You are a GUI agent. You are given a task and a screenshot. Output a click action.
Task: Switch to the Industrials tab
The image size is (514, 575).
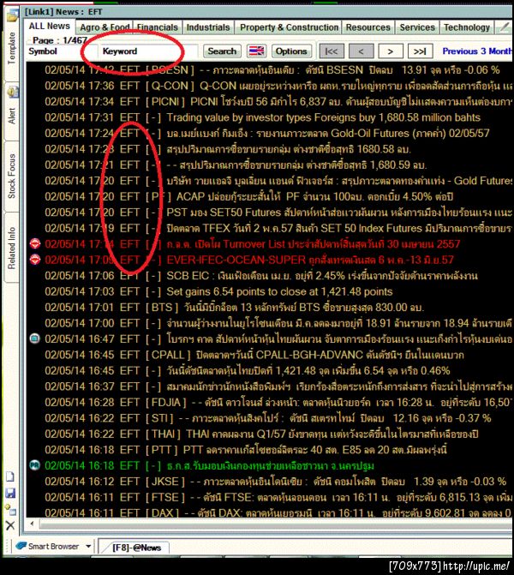point(208,27)
